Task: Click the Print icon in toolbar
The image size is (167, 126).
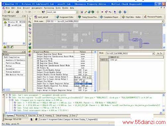Action: (x=18, y=12)
